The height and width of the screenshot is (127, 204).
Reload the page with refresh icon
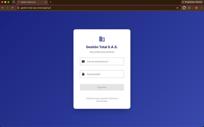(x=12, y=8)
